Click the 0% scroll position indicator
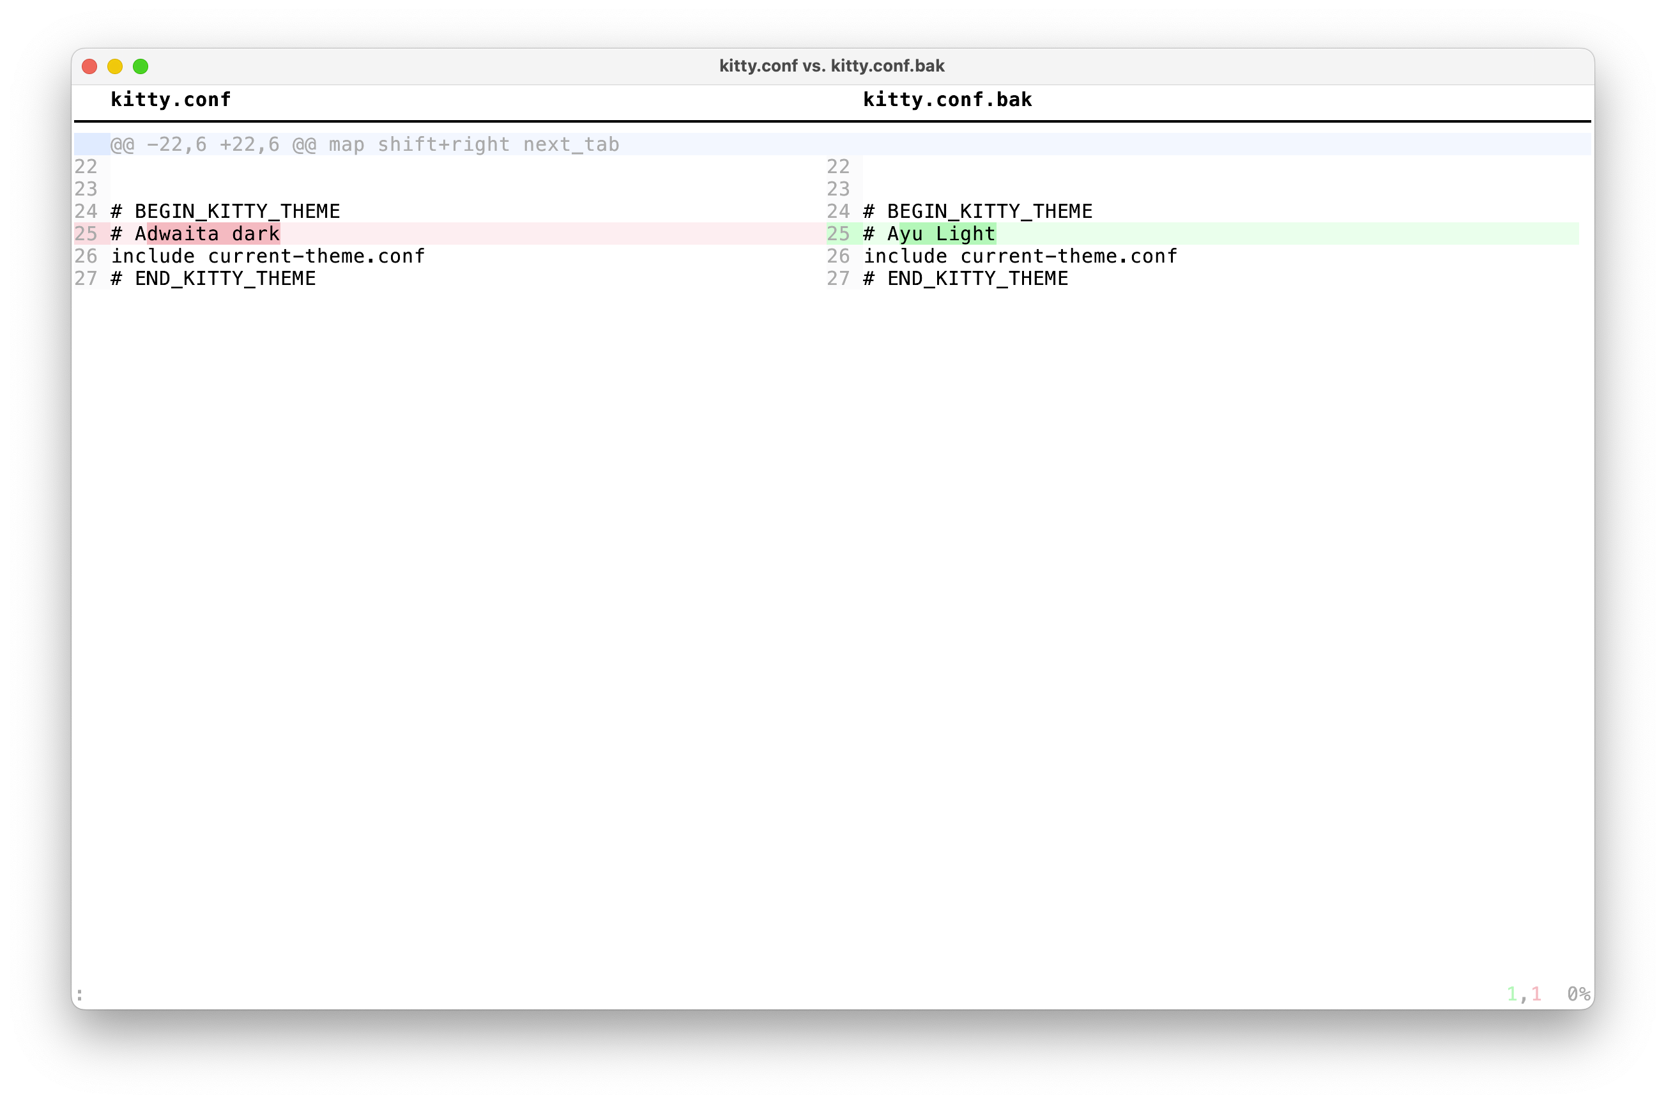This screenshot has width=1666, height=1104. [1578, 994]
